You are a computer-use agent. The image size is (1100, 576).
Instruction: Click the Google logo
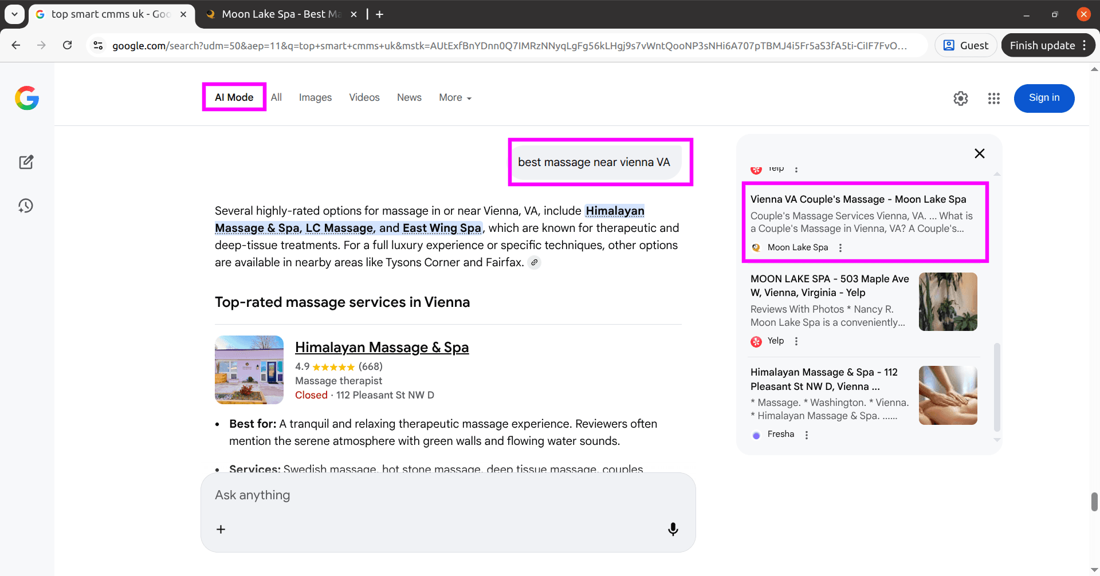pyautogui.click(x=26, y=98)
